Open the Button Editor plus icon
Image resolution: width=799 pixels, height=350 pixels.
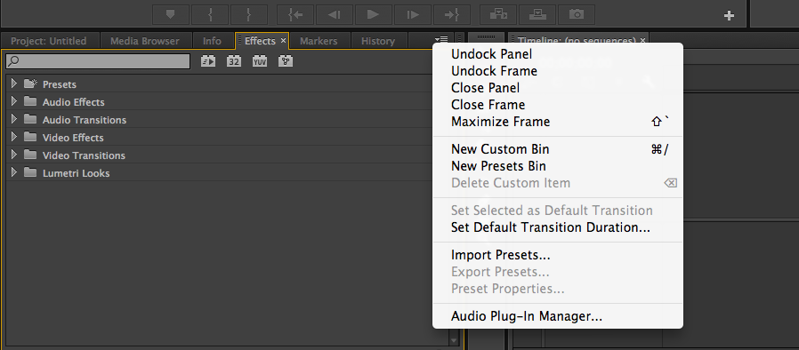tap(730, 16)
